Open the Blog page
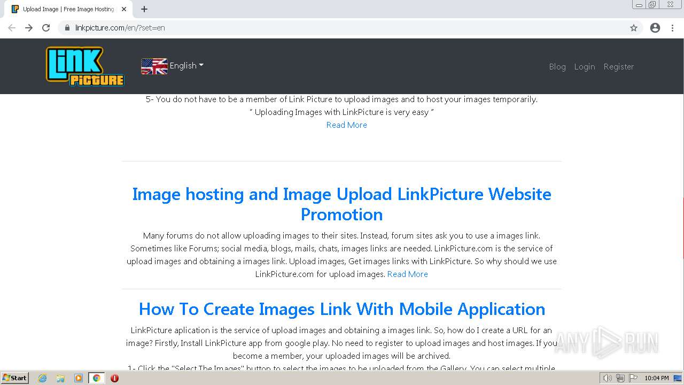This screenshot has height=385, width=684. click(x=557, y=66)
